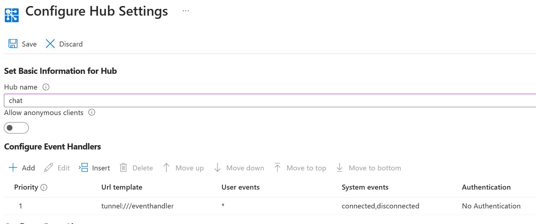Click the Add plus icon
Viewport: 536px width, 224px height.
click(x=13, y=168)
